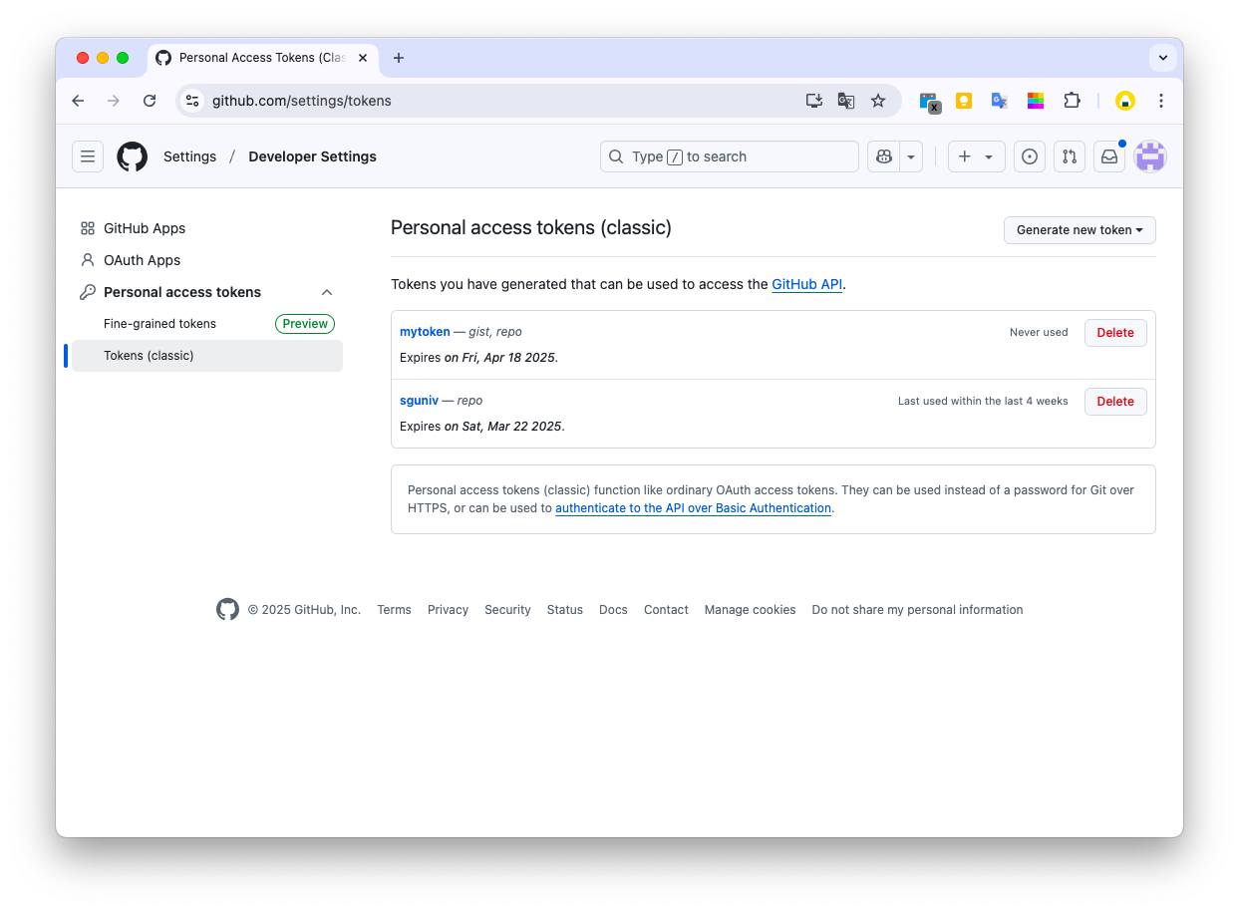This screenshot has height=911, width=1239.
Task: Reload the page
Action: tap(150, 101)
